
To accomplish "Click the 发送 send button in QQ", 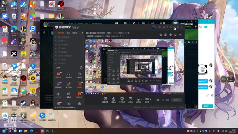I will [206, 106].
